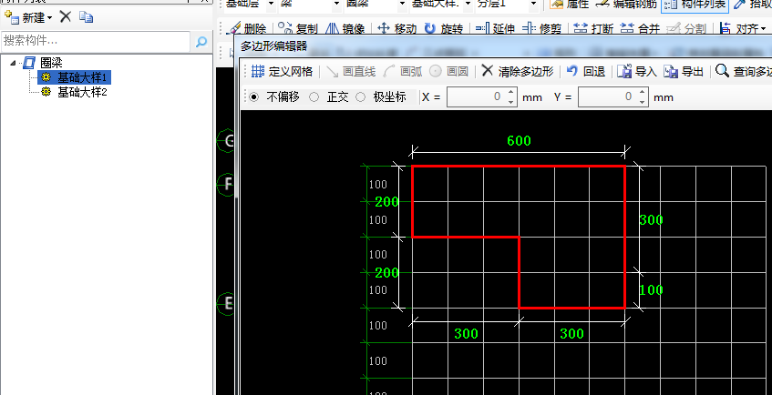Screen dimensions: 772x395
Task: Click the 600 top dimension label
Action: pos(519,141)
